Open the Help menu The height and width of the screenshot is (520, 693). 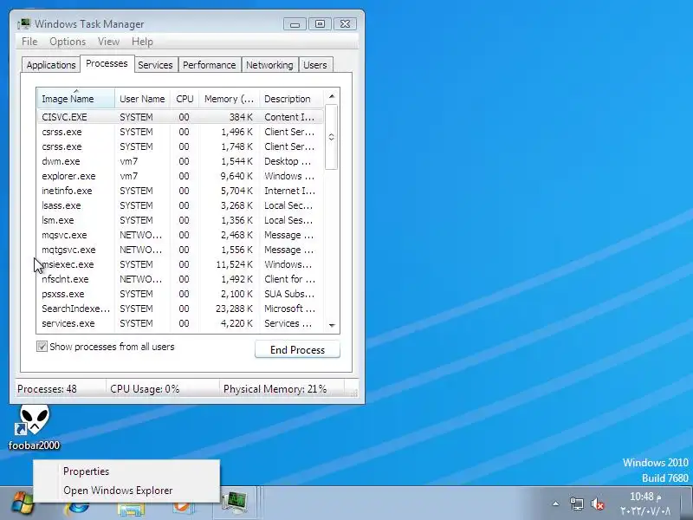pyautogui.click(x=142, y=42)
